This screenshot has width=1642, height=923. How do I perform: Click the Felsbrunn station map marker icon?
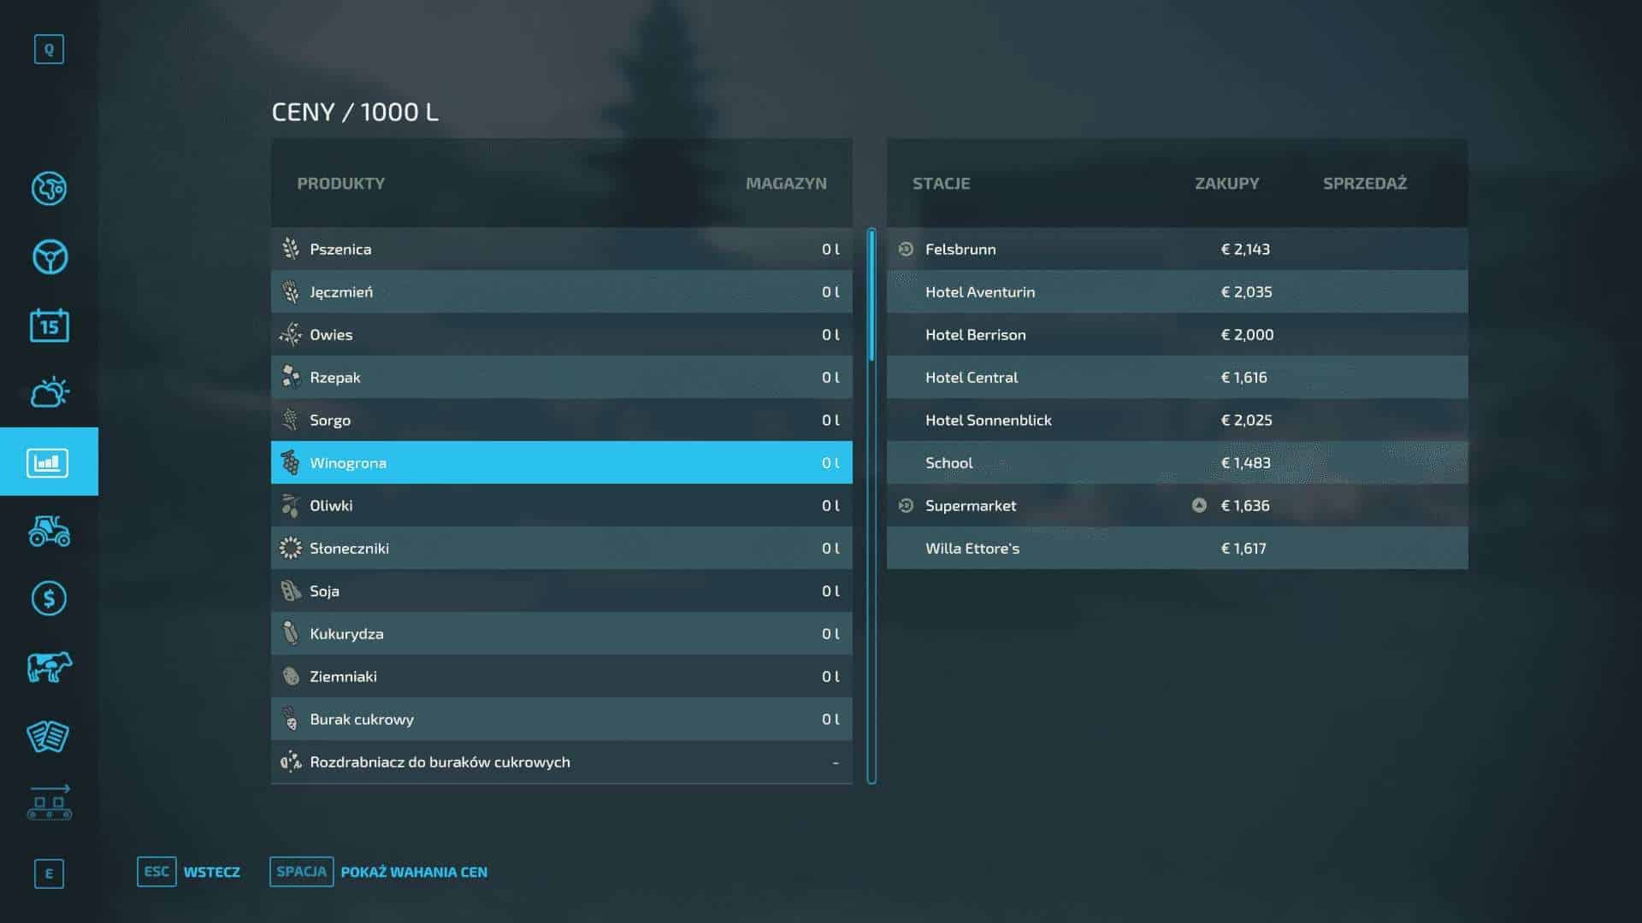[906, 249]
